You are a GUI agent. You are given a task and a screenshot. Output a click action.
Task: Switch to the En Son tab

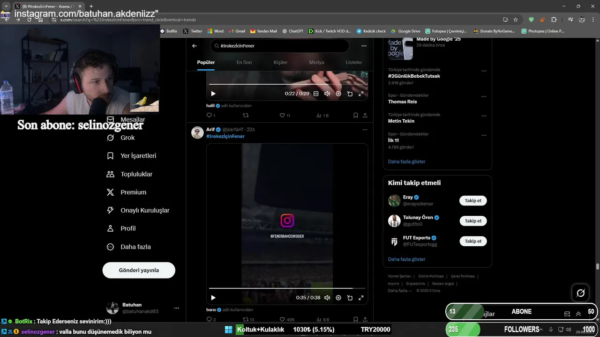click(244, 62)
